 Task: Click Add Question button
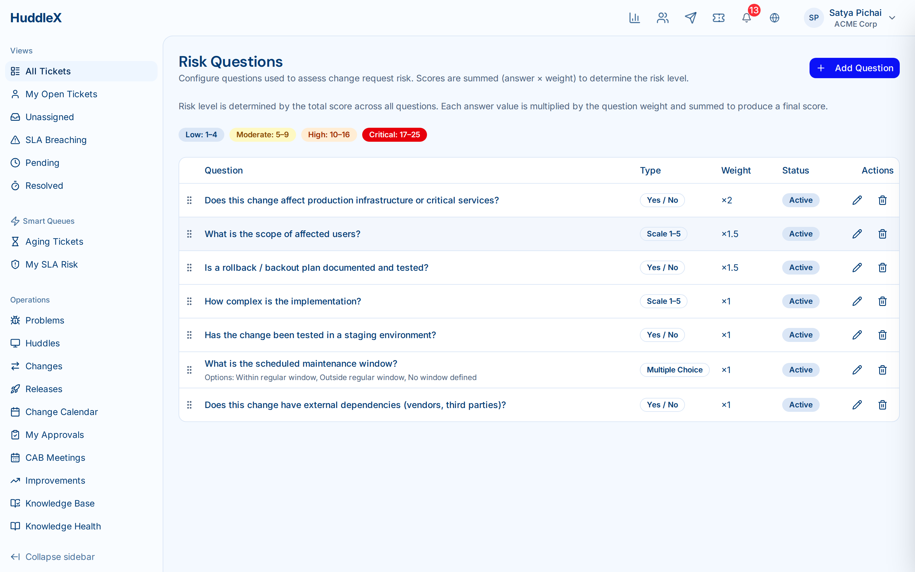click(854, 68)
